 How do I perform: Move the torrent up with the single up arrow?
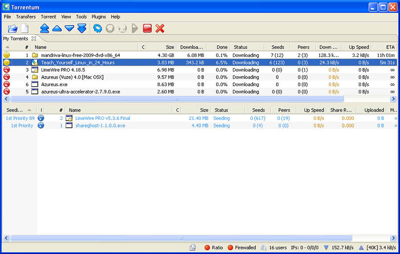[x=57, y=28]
